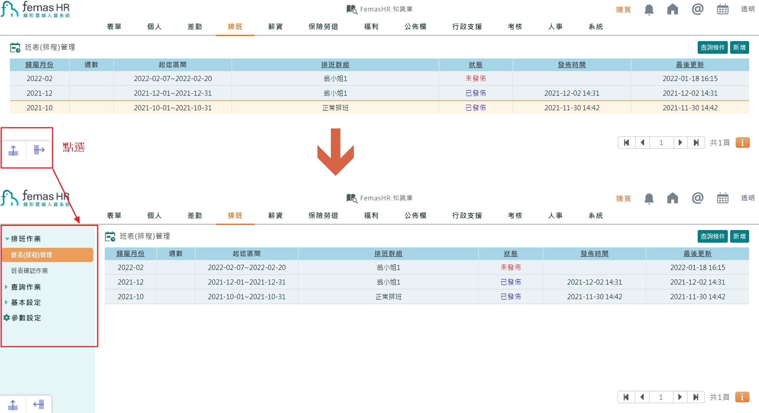Image resolution: width=759 pixels, height=413 pixels.
Task: Toggle 透明 mode in the top bar
Action: [748, 9]
